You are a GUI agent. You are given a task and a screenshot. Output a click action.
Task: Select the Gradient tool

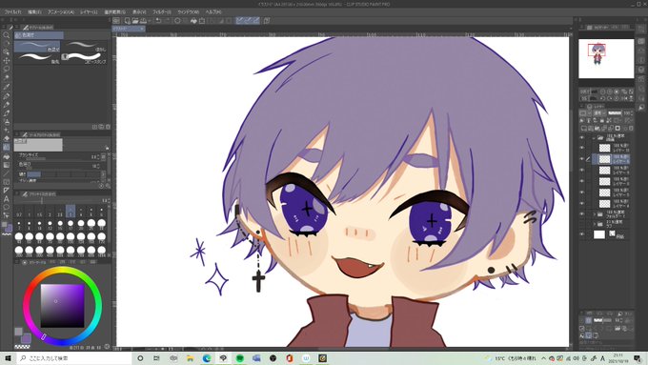point(7,165)
